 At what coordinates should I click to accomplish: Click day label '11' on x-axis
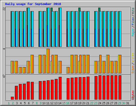(48, 103)
